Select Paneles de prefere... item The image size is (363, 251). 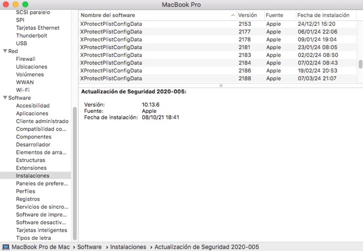pyautogui.click(x=42, y=184)
